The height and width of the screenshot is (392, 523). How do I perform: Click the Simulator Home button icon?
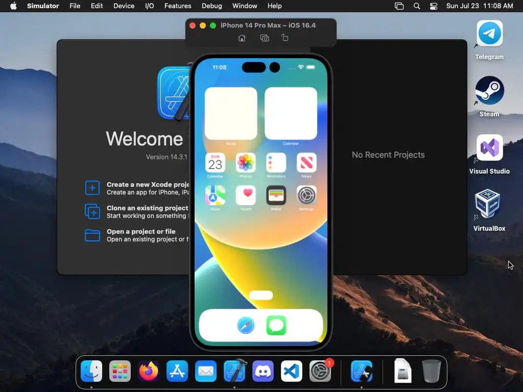coord(242,38)
